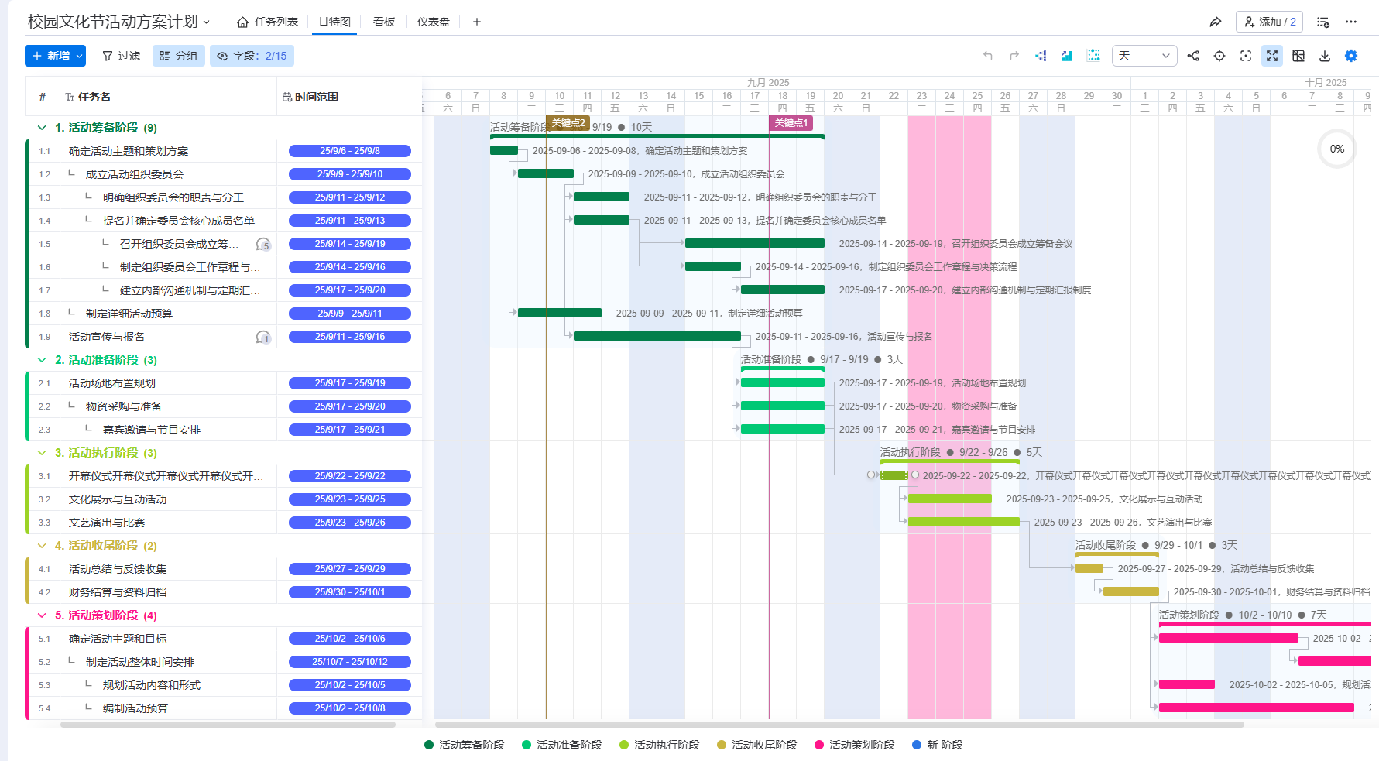1379x761 pixels.
Task: Click the locate-today crosshair target icon
Action: 1219,56
